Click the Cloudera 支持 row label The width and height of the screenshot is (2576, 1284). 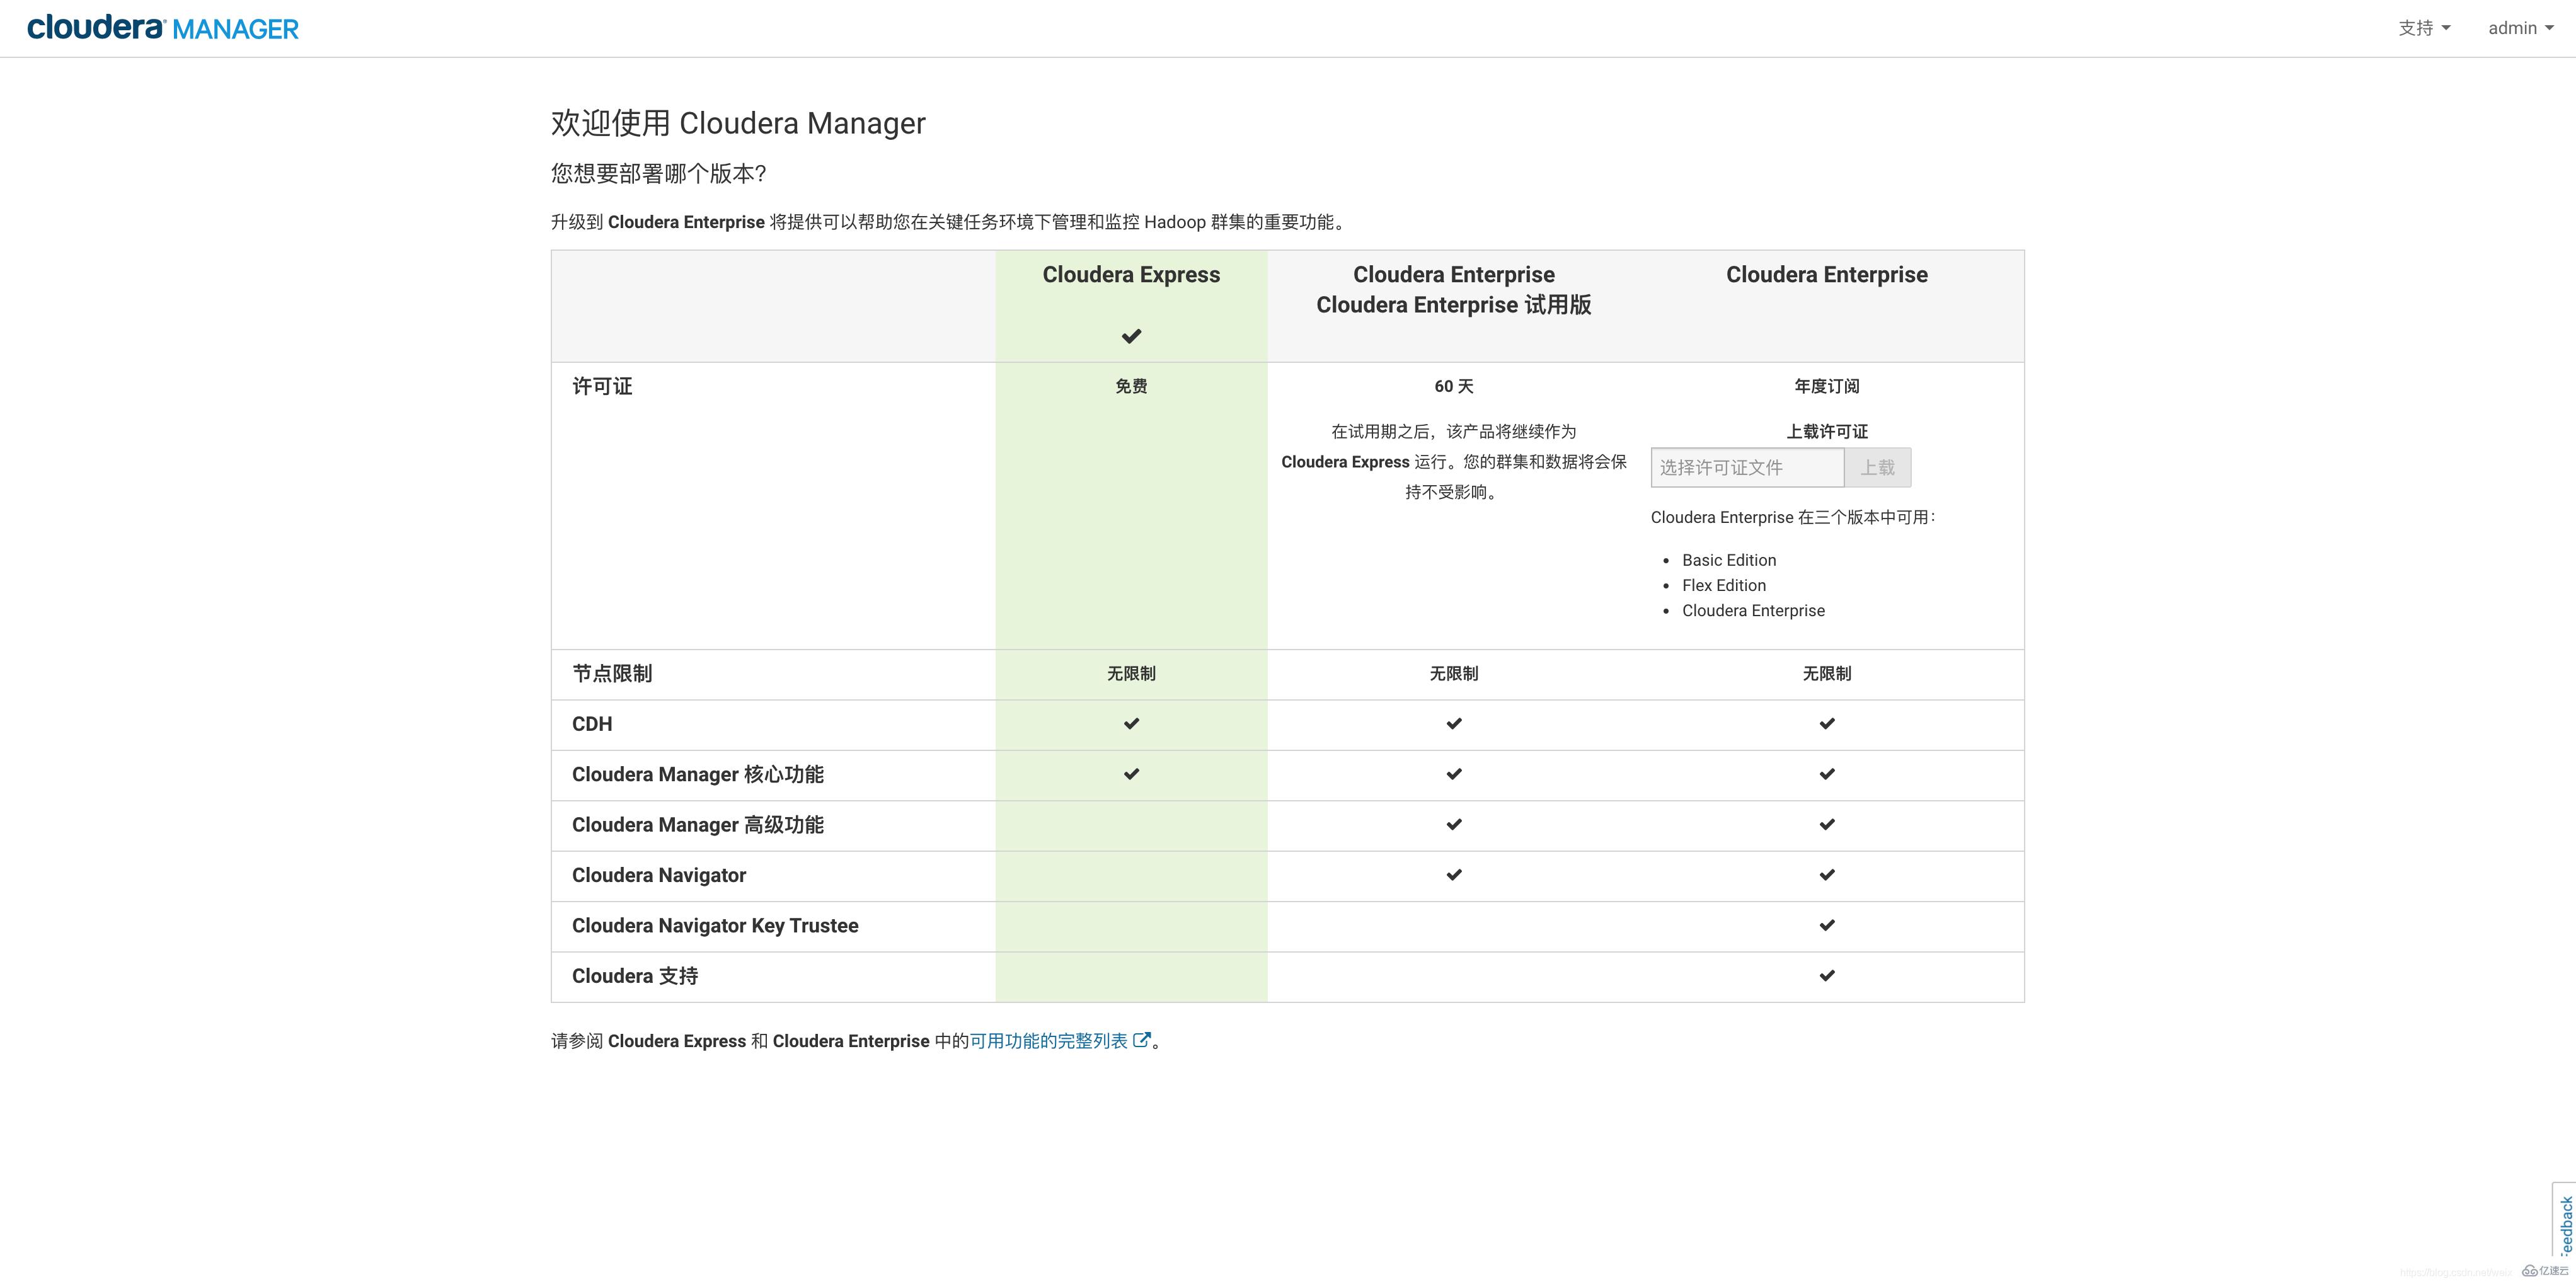(635, 976)
